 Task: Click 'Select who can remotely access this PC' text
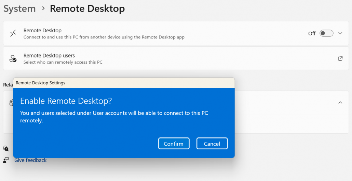[63, 62]
